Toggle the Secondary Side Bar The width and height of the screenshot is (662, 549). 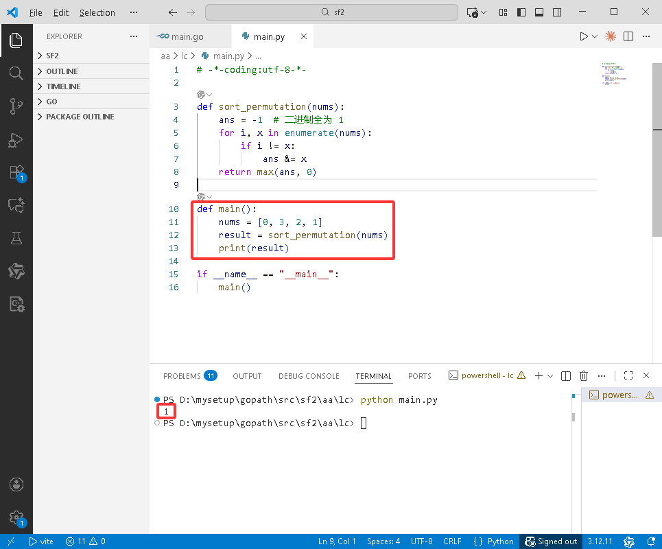pyautogui.click(x=557, y=12)
